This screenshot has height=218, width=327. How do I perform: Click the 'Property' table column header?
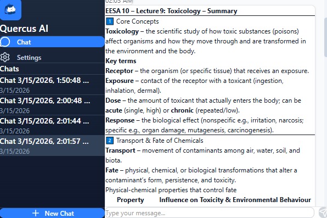click(131, 200)
